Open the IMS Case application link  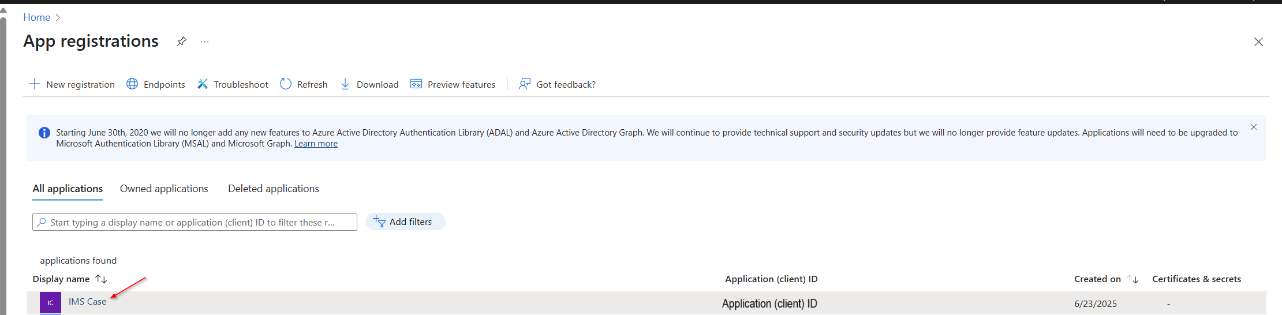[x=87, y=302]
